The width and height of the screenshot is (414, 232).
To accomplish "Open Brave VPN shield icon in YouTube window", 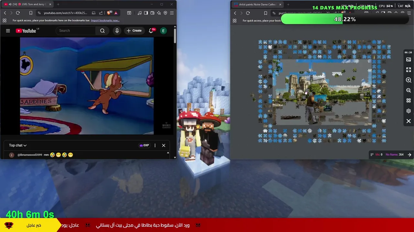I will [x=165, y=13].
